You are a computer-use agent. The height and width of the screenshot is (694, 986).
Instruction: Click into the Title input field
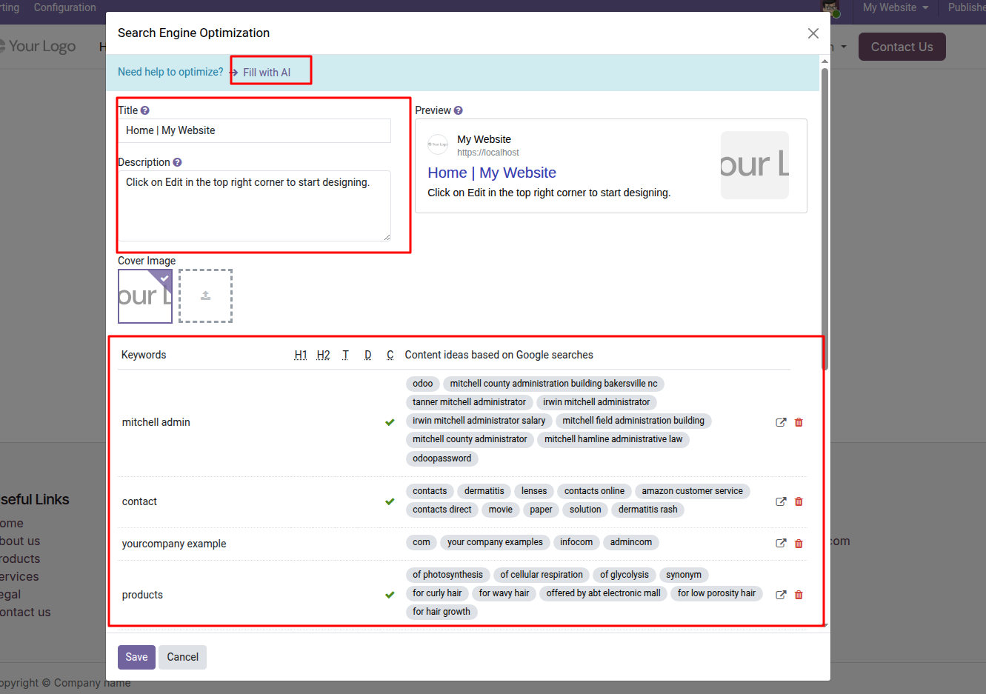[x=254, y=130]
